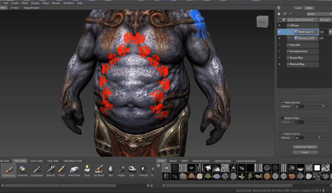
Task: Hide the Minotaur_Diff layer
Action: [x=279, y=38]
